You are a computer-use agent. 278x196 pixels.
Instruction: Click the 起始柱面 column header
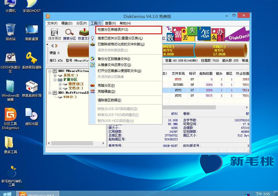coord(206,73)
